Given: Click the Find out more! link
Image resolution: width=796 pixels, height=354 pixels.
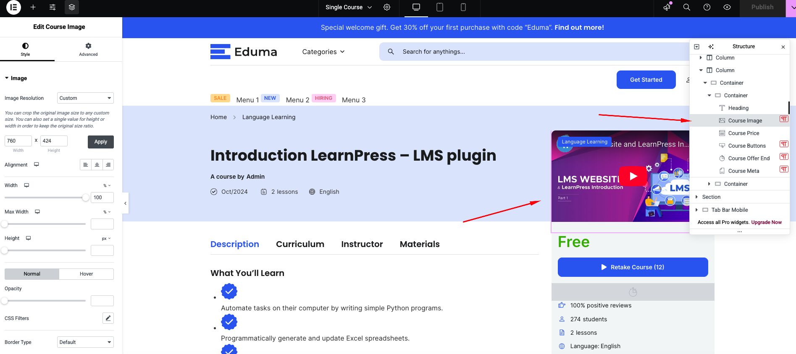Looking at the screenshot, I should 579,27.
